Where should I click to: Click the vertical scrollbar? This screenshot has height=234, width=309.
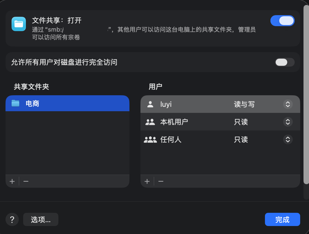(306, 94)
